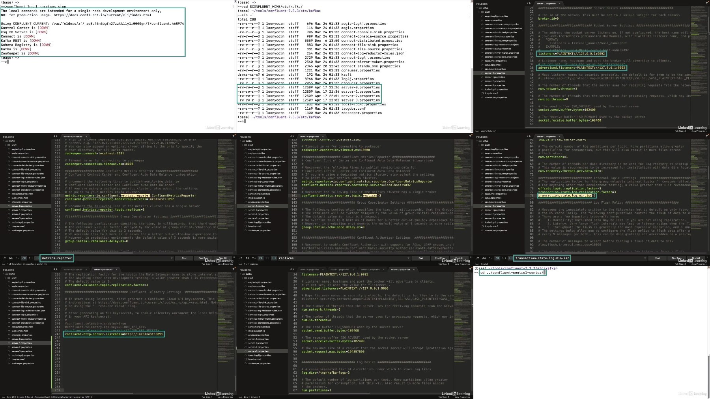This screenshot has height=399, width=710.
Task: Open panel switcher icon in two-tab editor status bar
Action: tap(3, 397)
